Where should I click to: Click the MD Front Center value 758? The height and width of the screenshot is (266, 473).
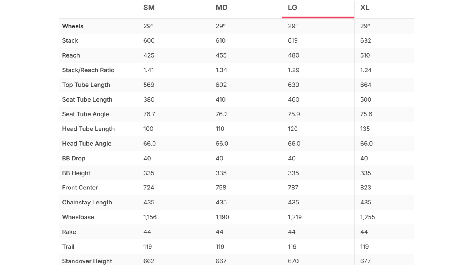pos(221,188)
